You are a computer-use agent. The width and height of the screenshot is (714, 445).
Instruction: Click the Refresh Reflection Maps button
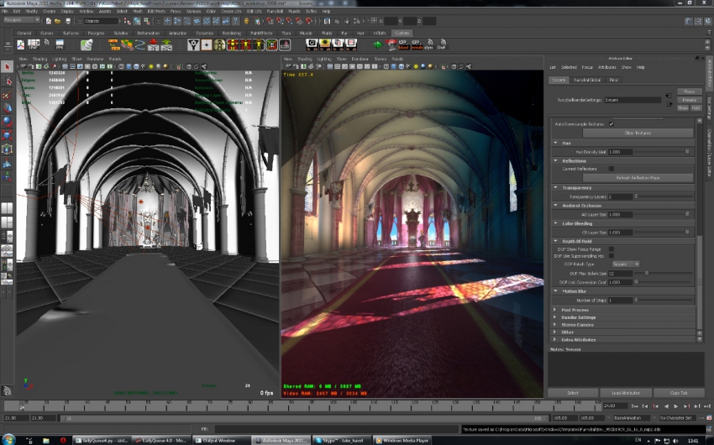pyautogui.click(x=638, y=178)
